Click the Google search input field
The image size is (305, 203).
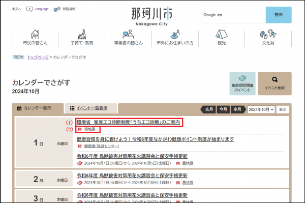click(233, 15)
